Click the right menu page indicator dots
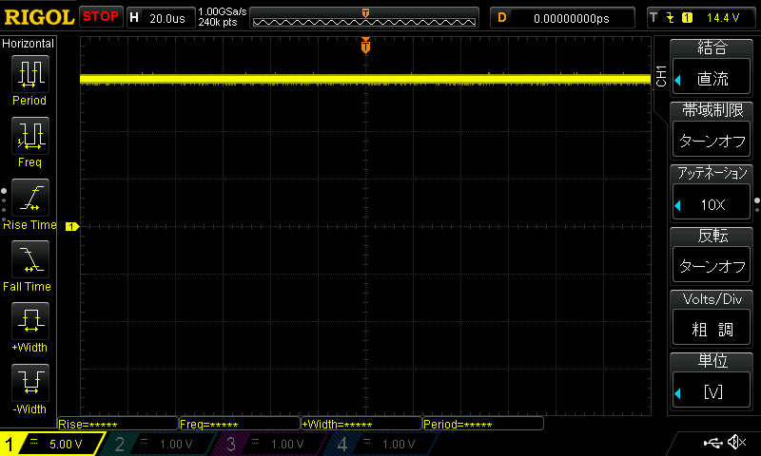The height and width of the screenshot is (456, 761). click(x=757, y=205)
